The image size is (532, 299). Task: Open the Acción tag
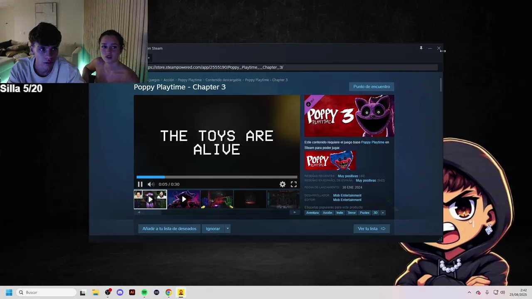328,213
